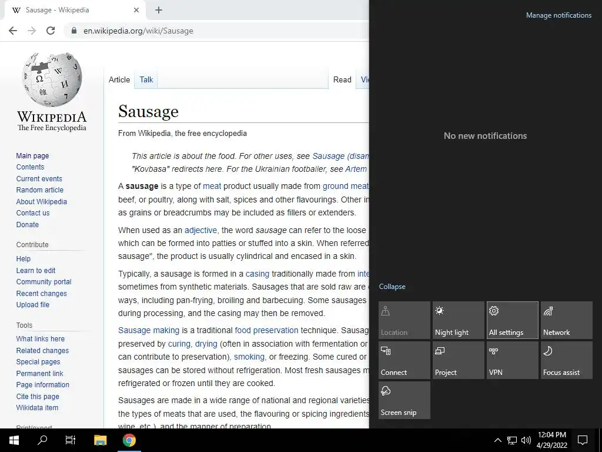Viewport: 602px width, 452px height.
Task: Collapse the quick actions panel
Action: coord(392,287)
